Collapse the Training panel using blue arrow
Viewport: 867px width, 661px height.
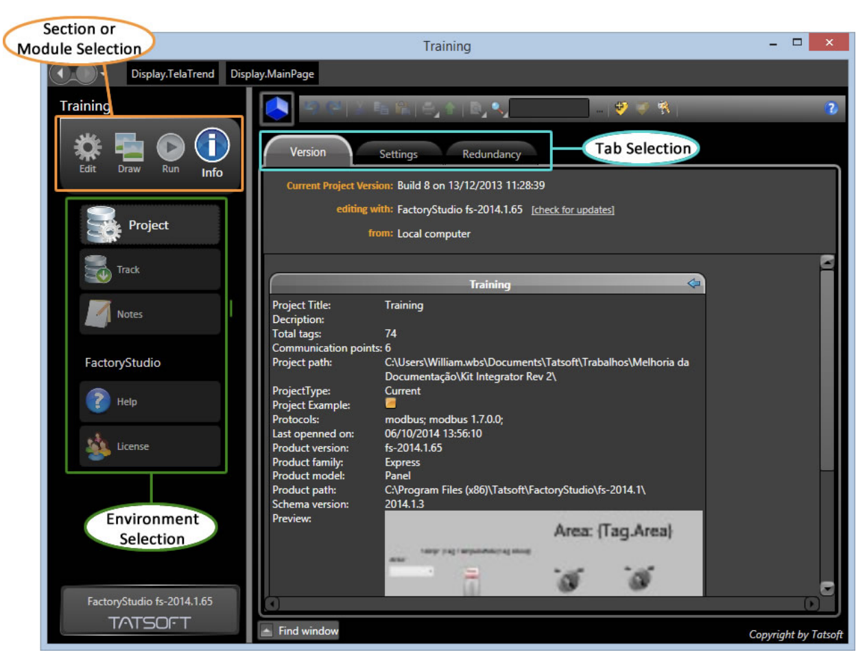tap(693, 283)
